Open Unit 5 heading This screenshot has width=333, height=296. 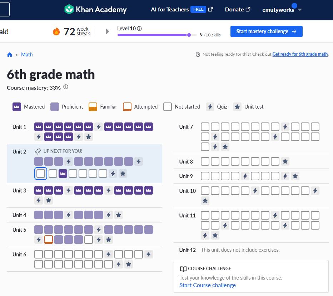coord(19,230)
